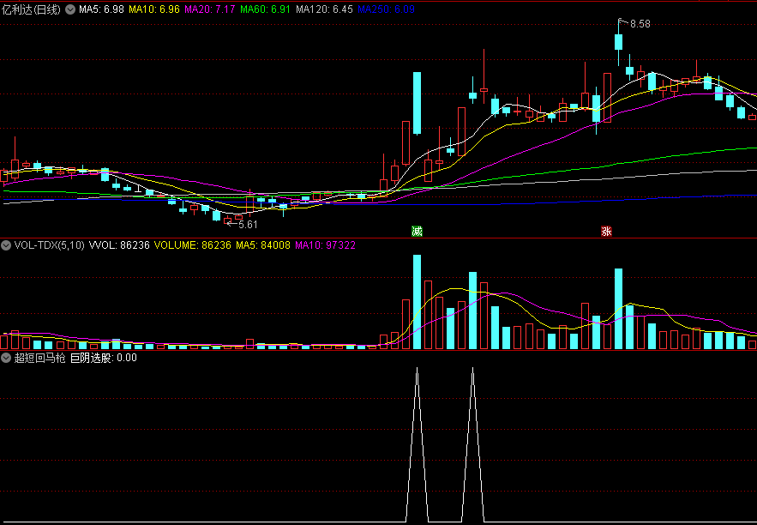Select the large cyan candlestick above 减
Image resolution: width=757 pixels, height=525 pixels.
pos(417,103)
